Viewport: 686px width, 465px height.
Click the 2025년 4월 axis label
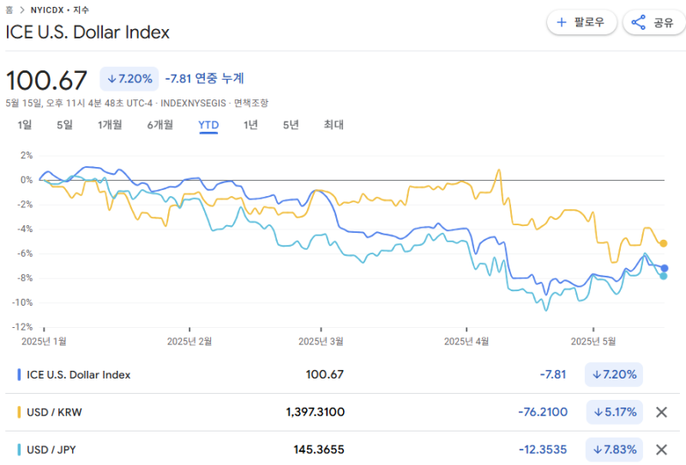[466, 342]
